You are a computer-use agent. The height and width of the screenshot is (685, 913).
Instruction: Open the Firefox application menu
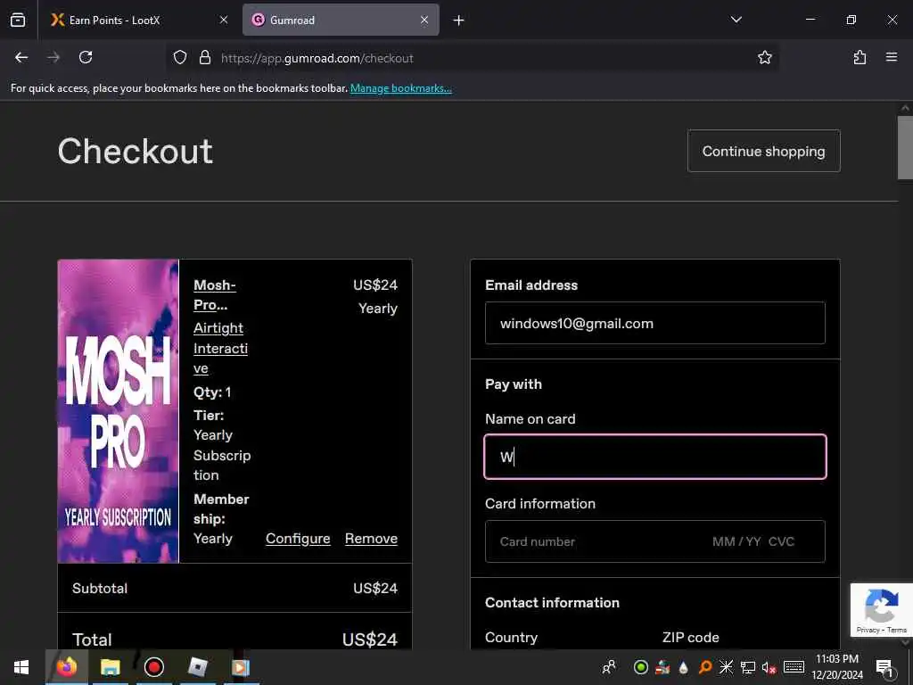point(892,57)
